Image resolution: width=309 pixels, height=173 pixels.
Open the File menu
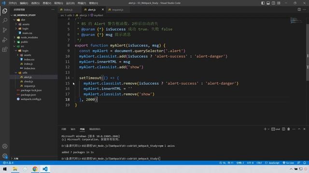[13, 3]
